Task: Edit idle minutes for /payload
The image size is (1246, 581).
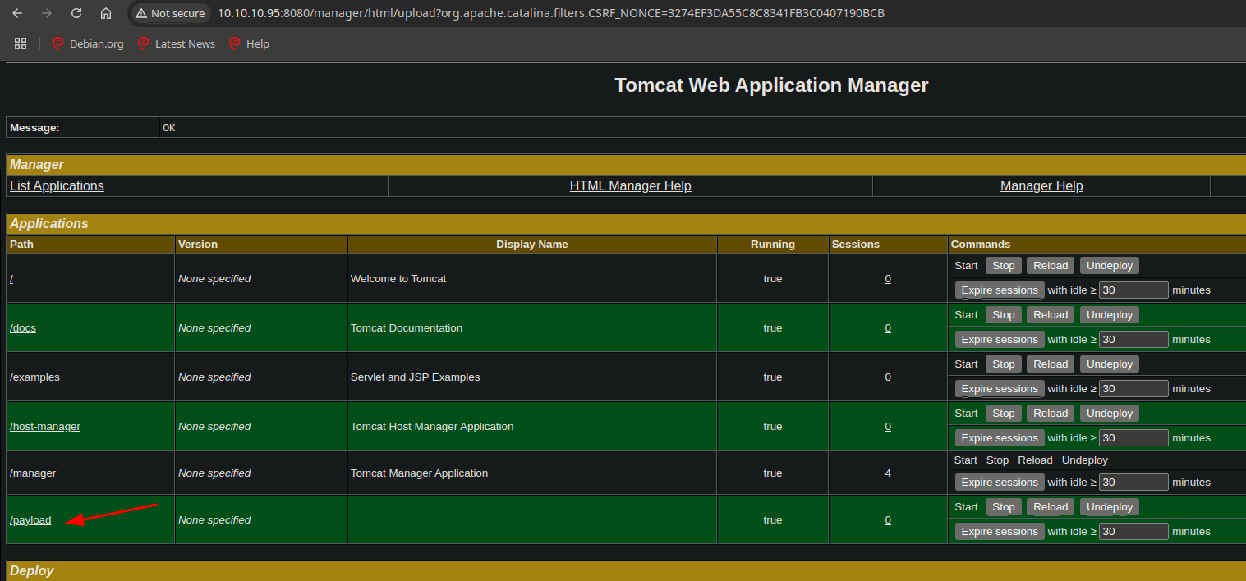Action: pyautogui.click(x=1133, y=531)
